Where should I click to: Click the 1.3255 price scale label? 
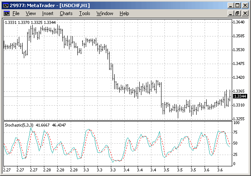239,119
